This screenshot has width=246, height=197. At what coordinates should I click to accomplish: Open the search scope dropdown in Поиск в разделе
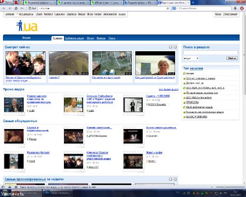[190, 58]
